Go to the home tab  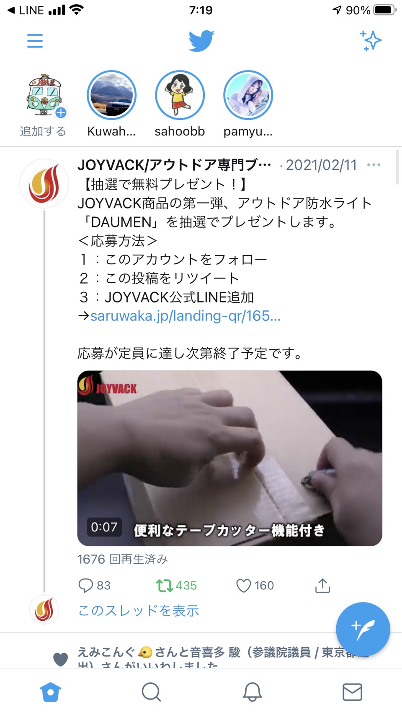[51, 692]
